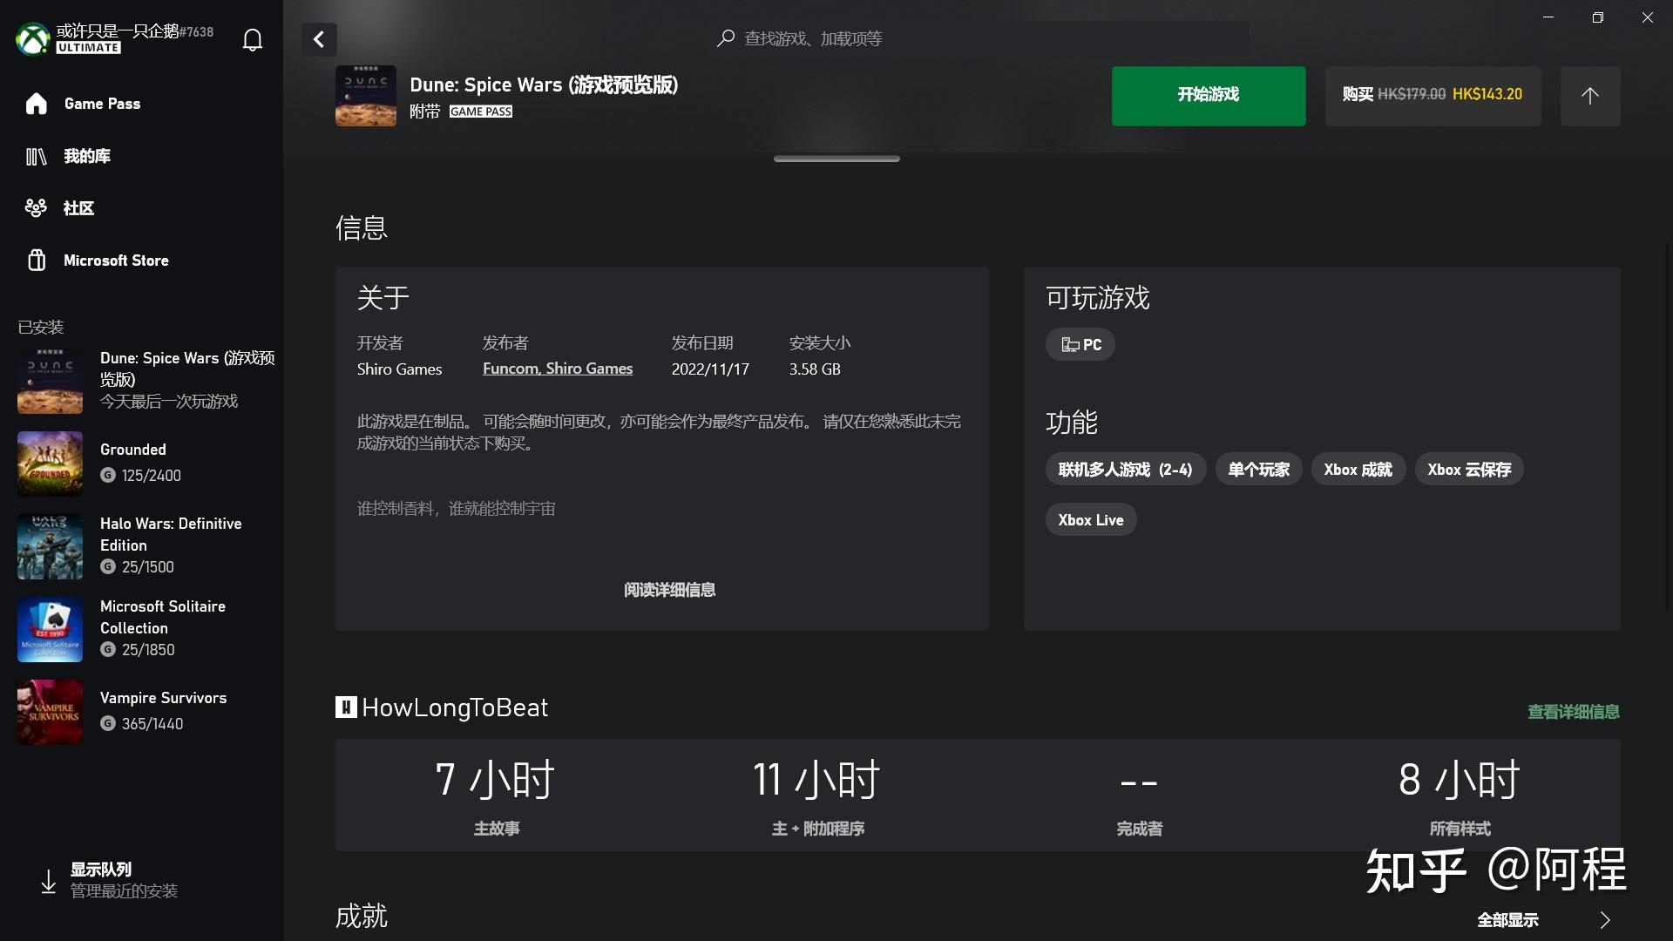Click the 开始游戏 play button
Viewport: 1673px width, 941px height.
pyautogui.click(x=1208, y=96)
